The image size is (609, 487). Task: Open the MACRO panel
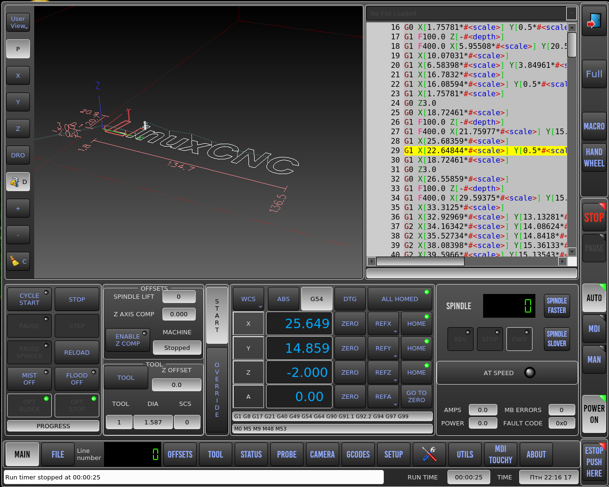594,126
